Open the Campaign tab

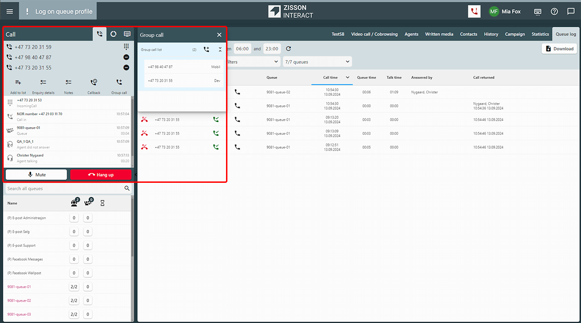pos(515,34)
